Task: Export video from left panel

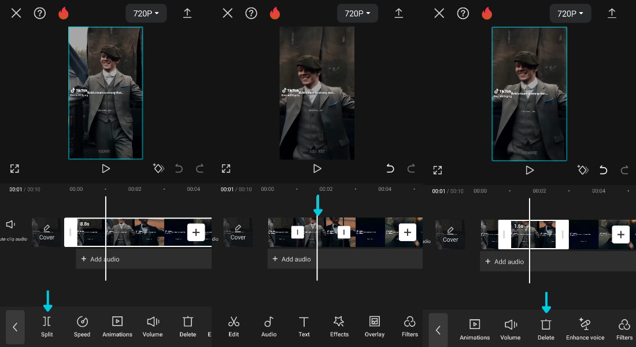Action: coord(187,13)
